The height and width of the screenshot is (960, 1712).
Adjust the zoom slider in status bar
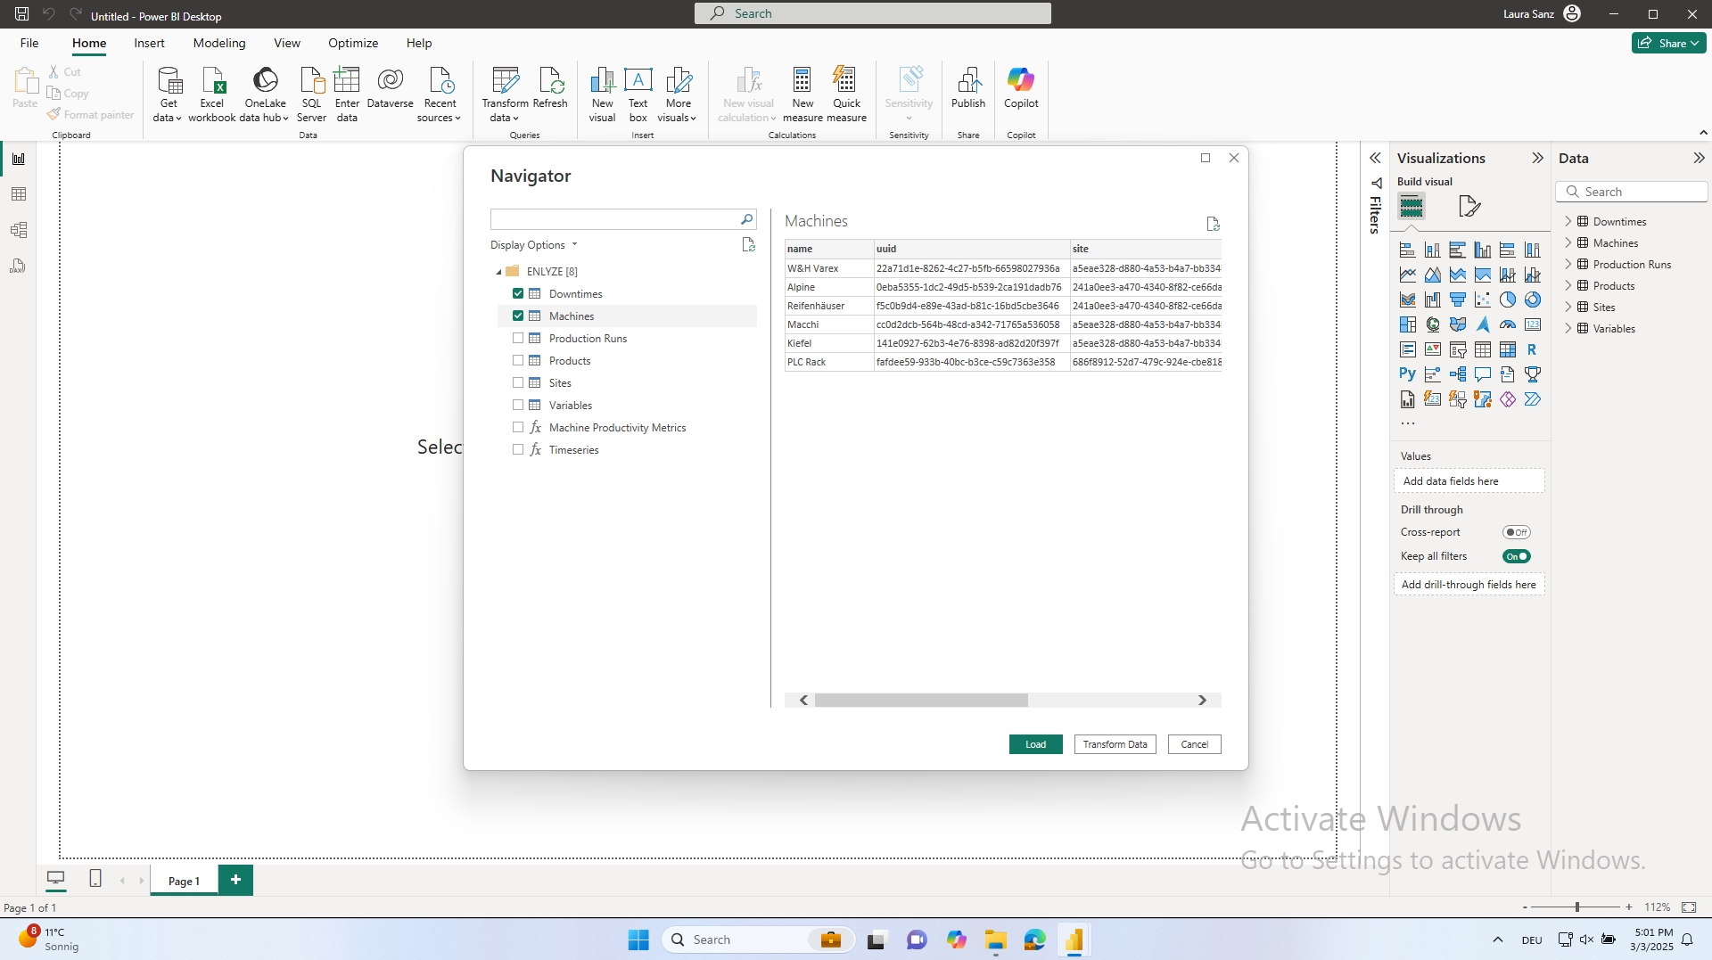coord(1576,907)
